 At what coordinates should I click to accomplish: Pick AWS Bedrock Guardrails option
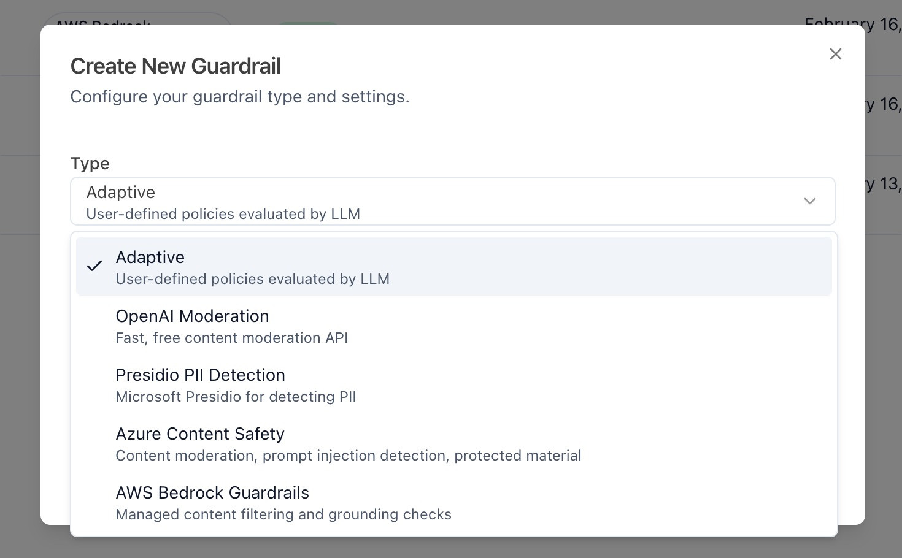(x=212, y=493)
